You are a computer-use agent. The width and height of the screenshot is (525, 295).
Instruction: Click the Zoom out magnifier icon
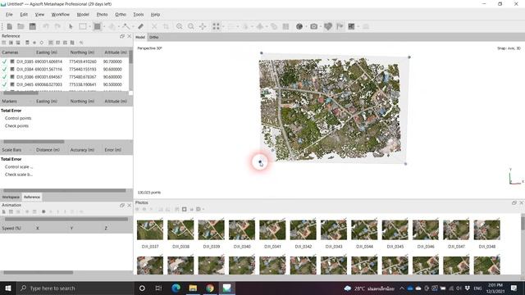(x=191, y=26)
